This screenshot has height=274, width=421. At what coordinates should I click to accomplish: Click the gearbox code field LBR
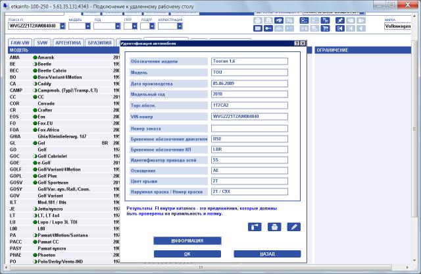tap(249, 150)
